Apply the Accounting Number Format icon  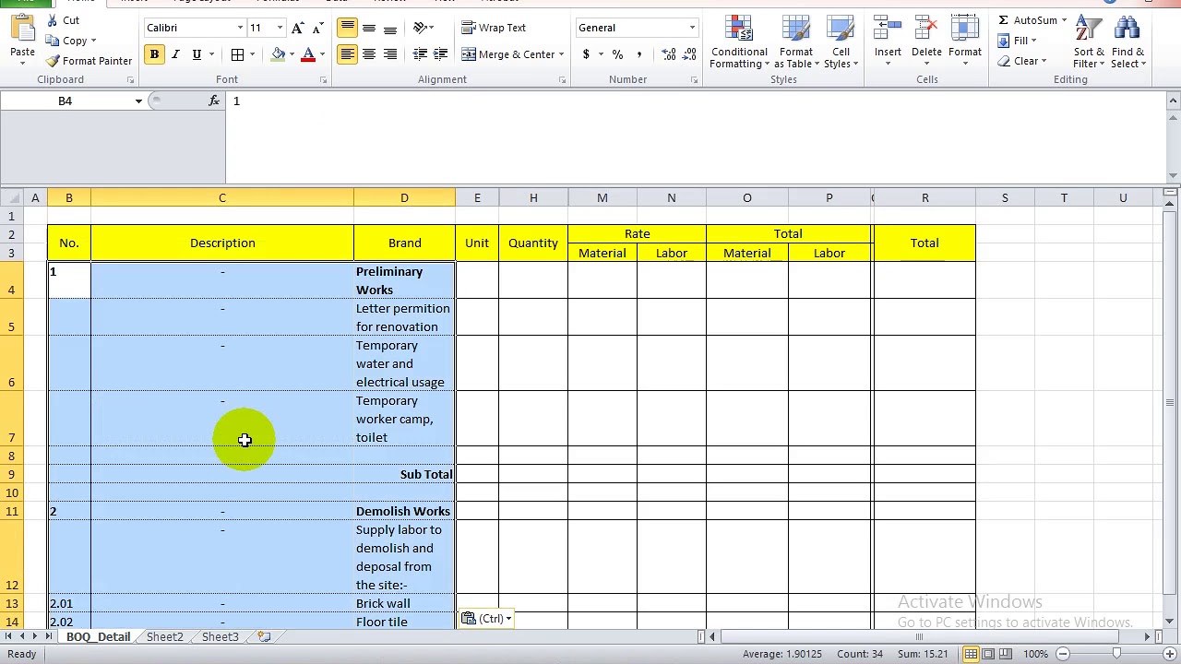tap(587, 54)
